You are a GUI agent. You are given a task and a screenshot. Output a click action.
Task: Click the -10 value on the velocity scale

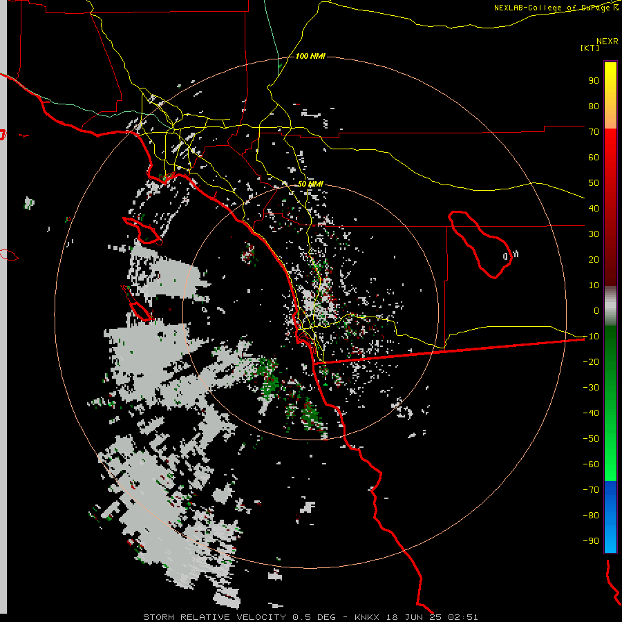[x=591, y=337]
